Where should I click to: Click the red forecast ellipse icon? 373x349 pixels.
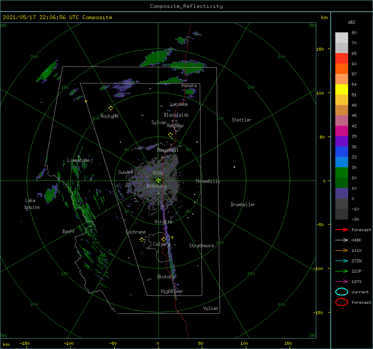click(x=342, y=302)
